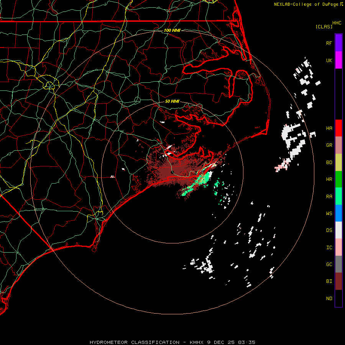The height and width of the screenshot is (345, 345).
Task: Click the 50 NMI range ring label
Action: click(x=172, y=101)
